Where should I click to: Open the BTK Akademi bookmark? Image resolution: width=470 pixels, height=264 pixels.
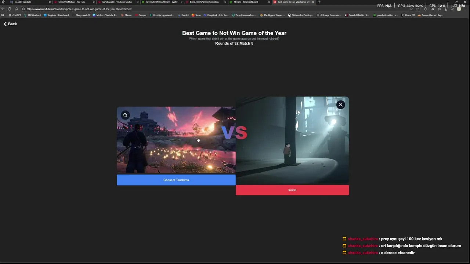[32, 15]
